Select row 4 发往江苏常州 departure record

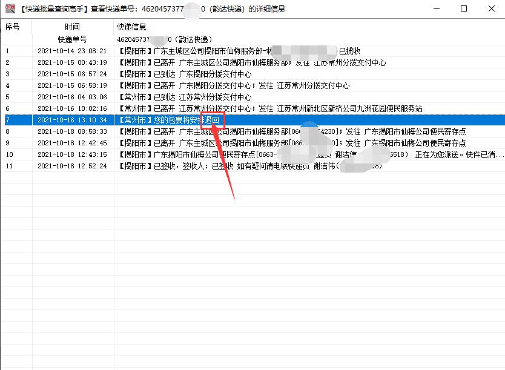[x=182, y=85]
